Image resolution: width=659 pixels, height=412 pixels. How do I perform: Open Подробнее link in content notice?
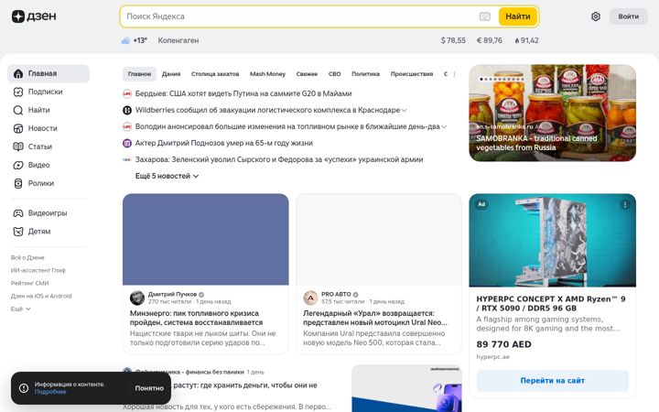tap(50, 392)
